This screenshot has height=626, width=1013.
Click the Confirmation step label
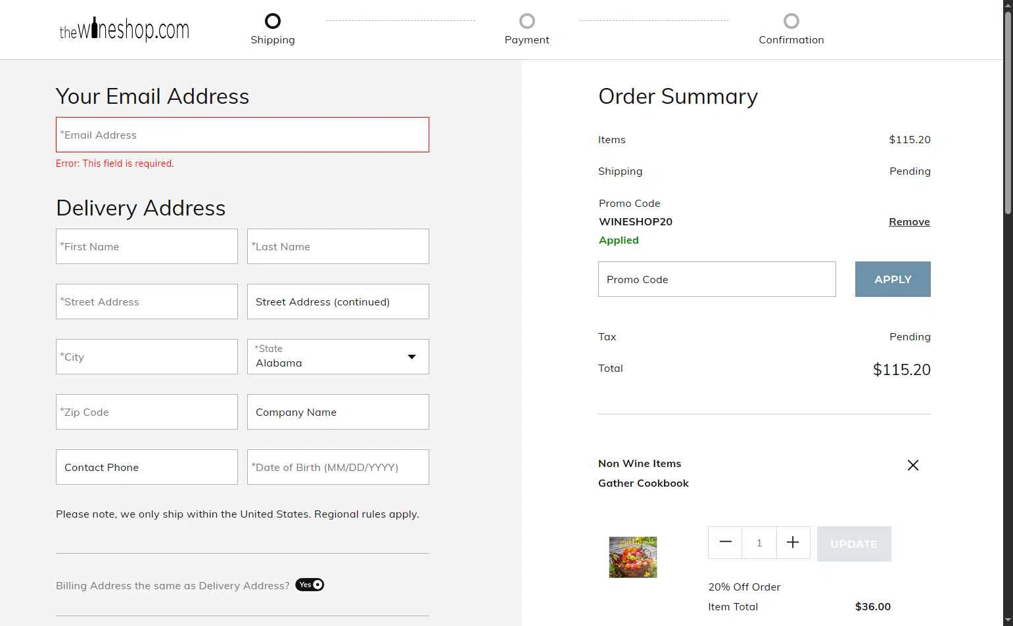click(791, 40)
